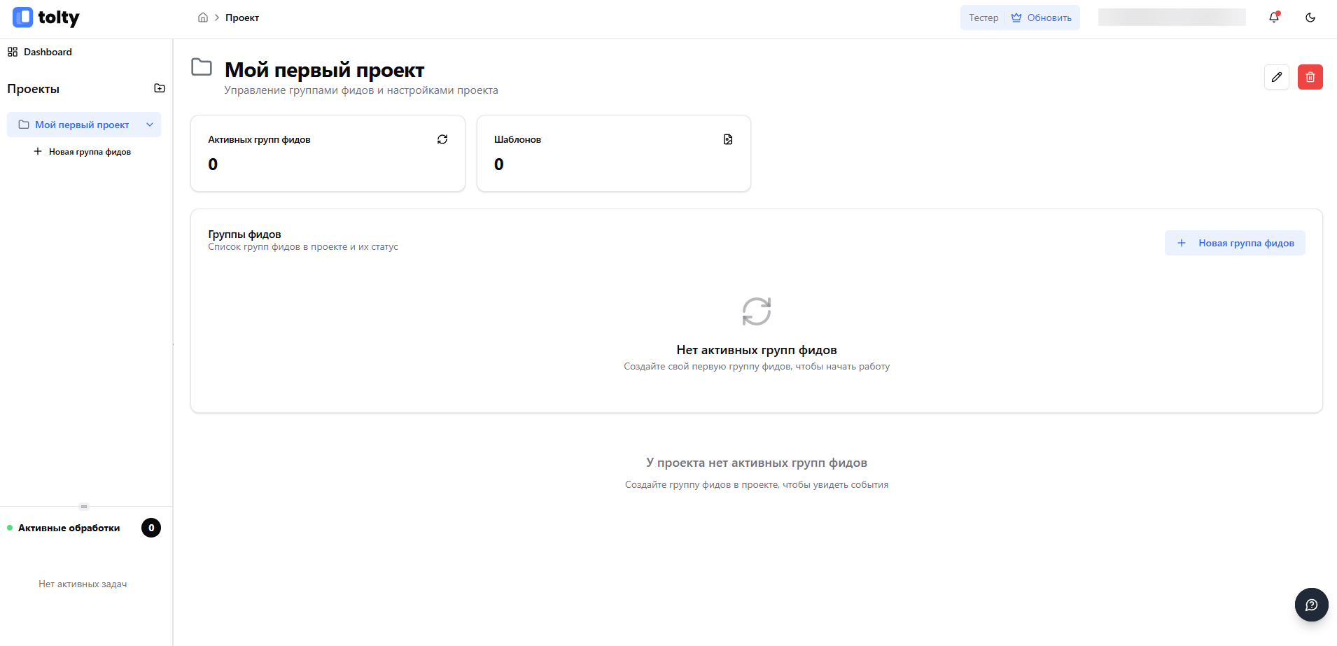Click the Обновить upgrade button

pos(1042,17)
